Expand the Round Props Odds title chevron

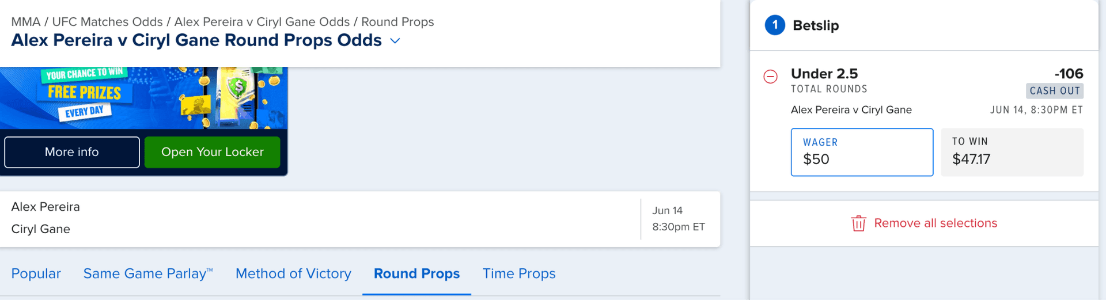coord(395,41)
